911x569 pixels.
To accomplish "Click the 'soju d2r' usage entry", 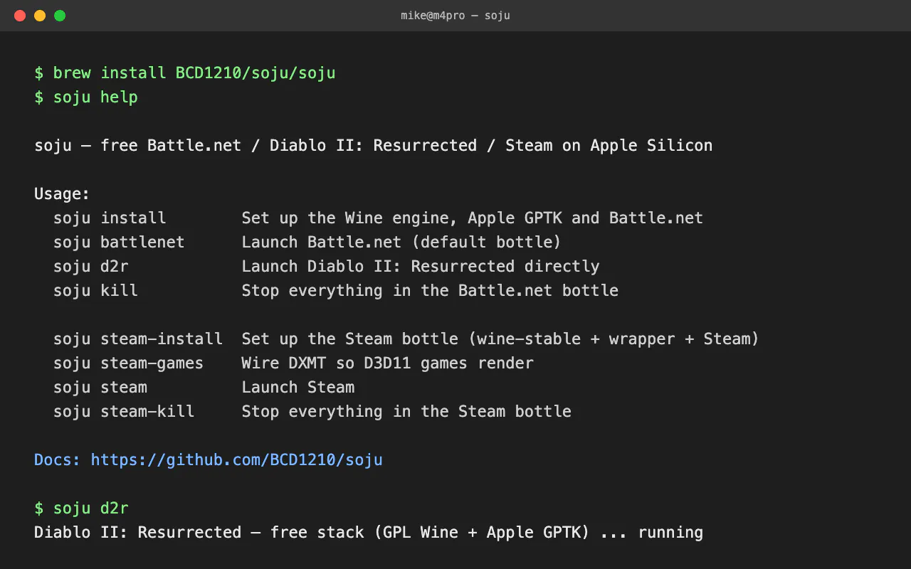I will click(x=91, y=267).
